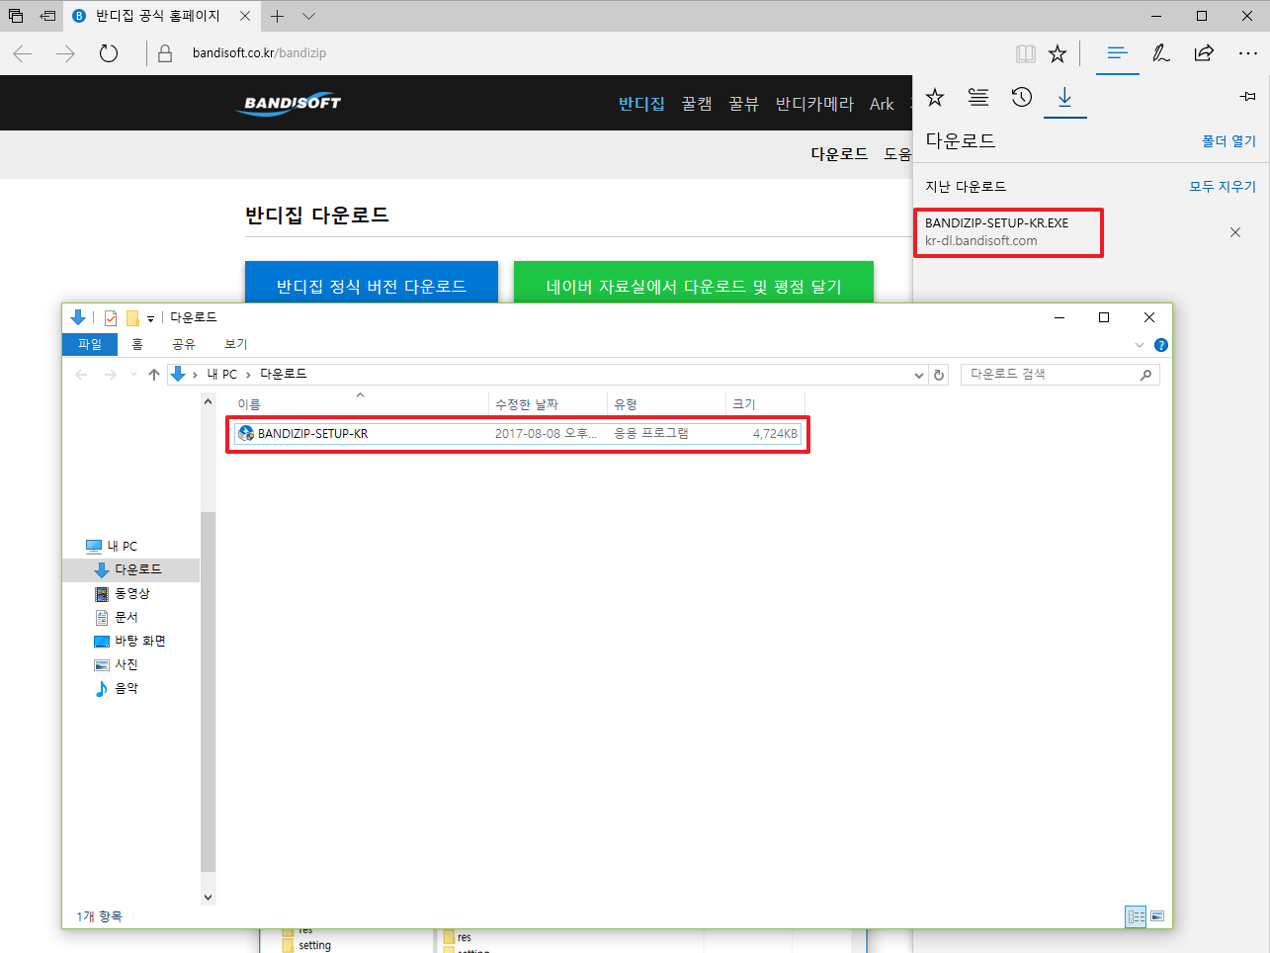Screen dimensions: 1270x953
Task: Select 사진 in navigation pane
Action: (x=116, y=665)
